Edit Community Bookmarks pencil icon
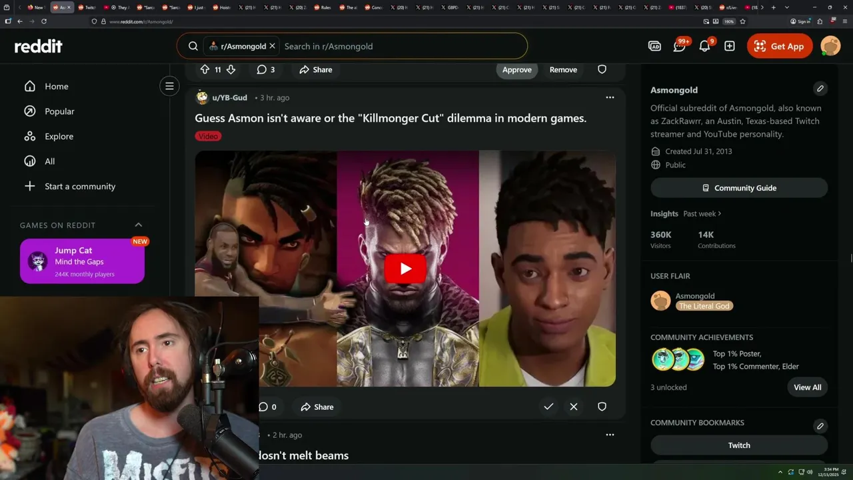Image resolution: width=853 pixels, height=480 pixels. point(820,425)
